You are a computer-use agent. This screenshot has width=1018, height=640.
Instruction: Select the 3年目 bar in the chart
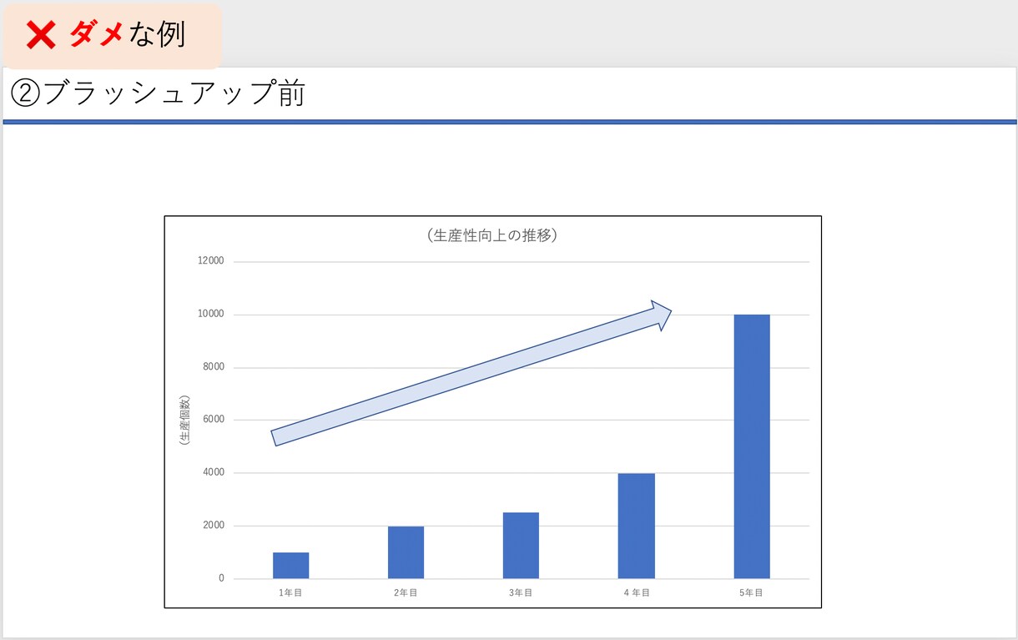click(x=521, y=546)
